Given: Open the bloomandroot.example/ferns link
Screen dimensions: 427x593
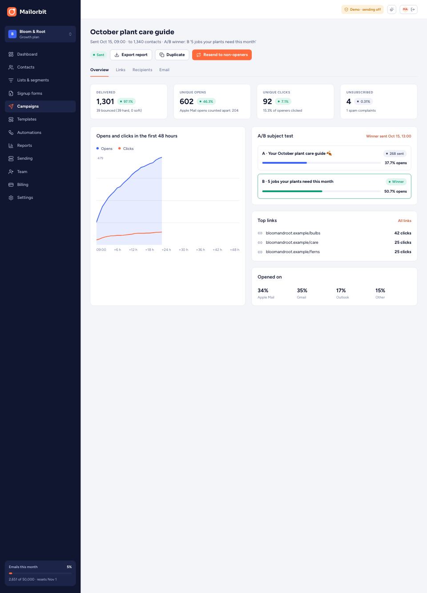Looking at the screenshot, I should click(293, 252).
